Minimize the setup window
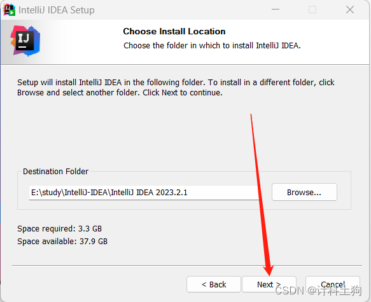 tap(276, 10)
